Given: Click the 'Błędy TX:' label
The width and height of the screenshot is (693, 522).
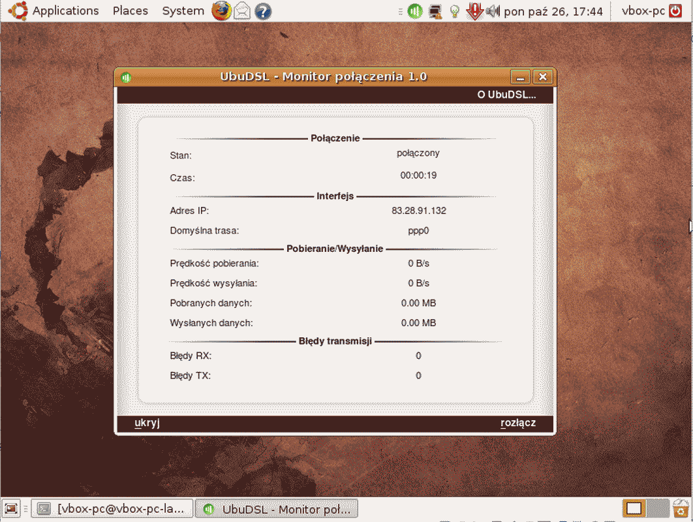Looking at the screenshot, I should coord(190,376).
